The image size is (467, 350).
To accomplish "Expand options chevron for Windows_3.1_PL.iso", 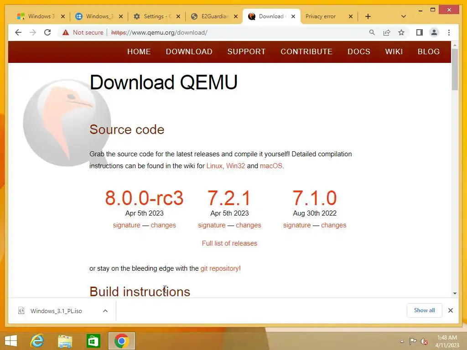I will pyautogui.click(x=105, y=311).
